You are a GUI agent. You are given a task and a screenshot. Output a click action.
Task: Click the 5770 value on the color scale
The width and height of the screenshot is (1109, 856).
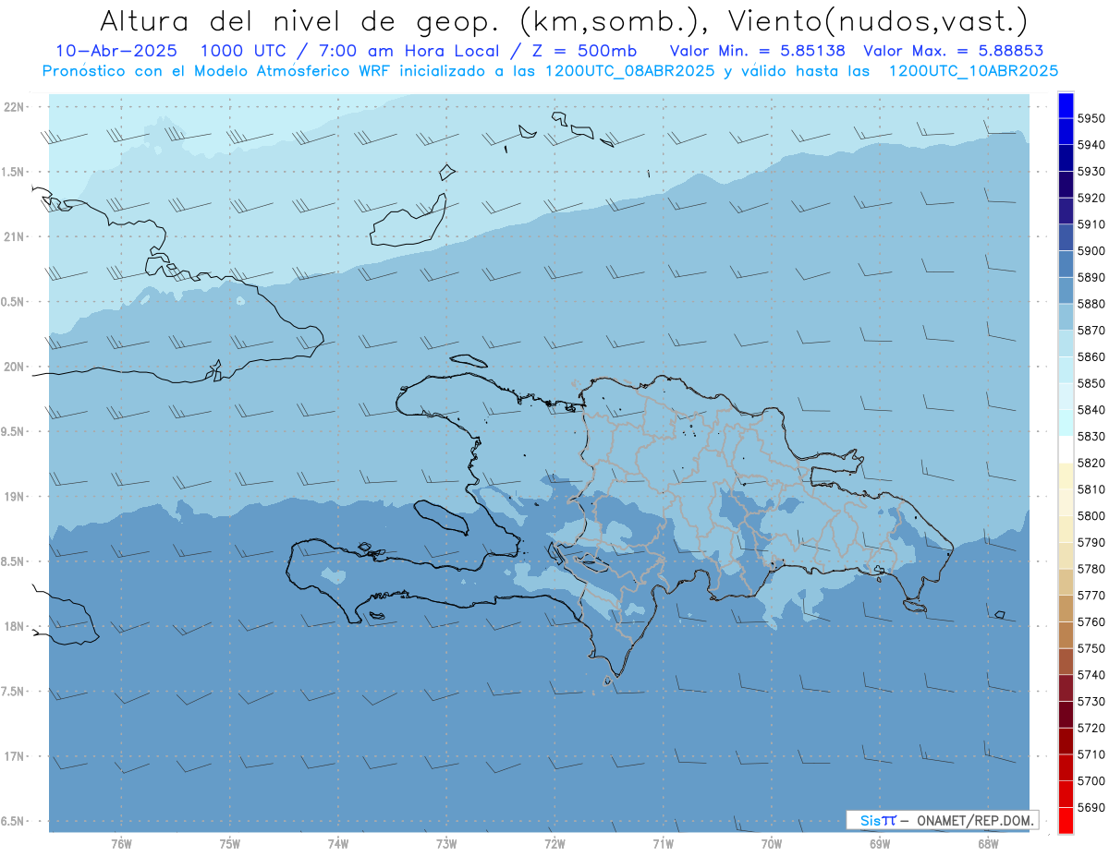pyautogui.click(x=1091, y=595)
